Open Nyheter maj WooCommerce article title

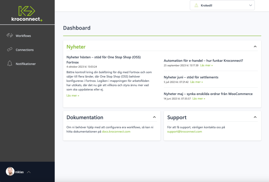208,94
